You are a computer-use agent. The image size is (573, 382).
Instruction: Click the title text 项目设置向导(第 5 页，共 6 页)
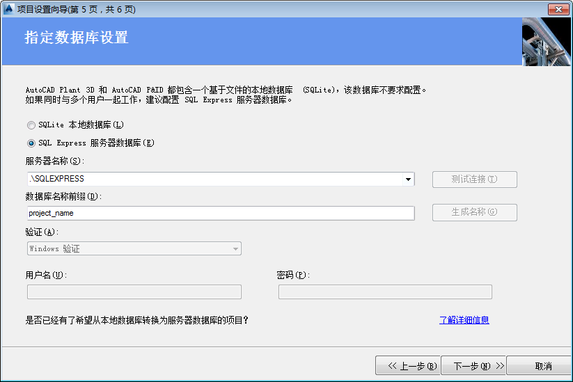77,9
